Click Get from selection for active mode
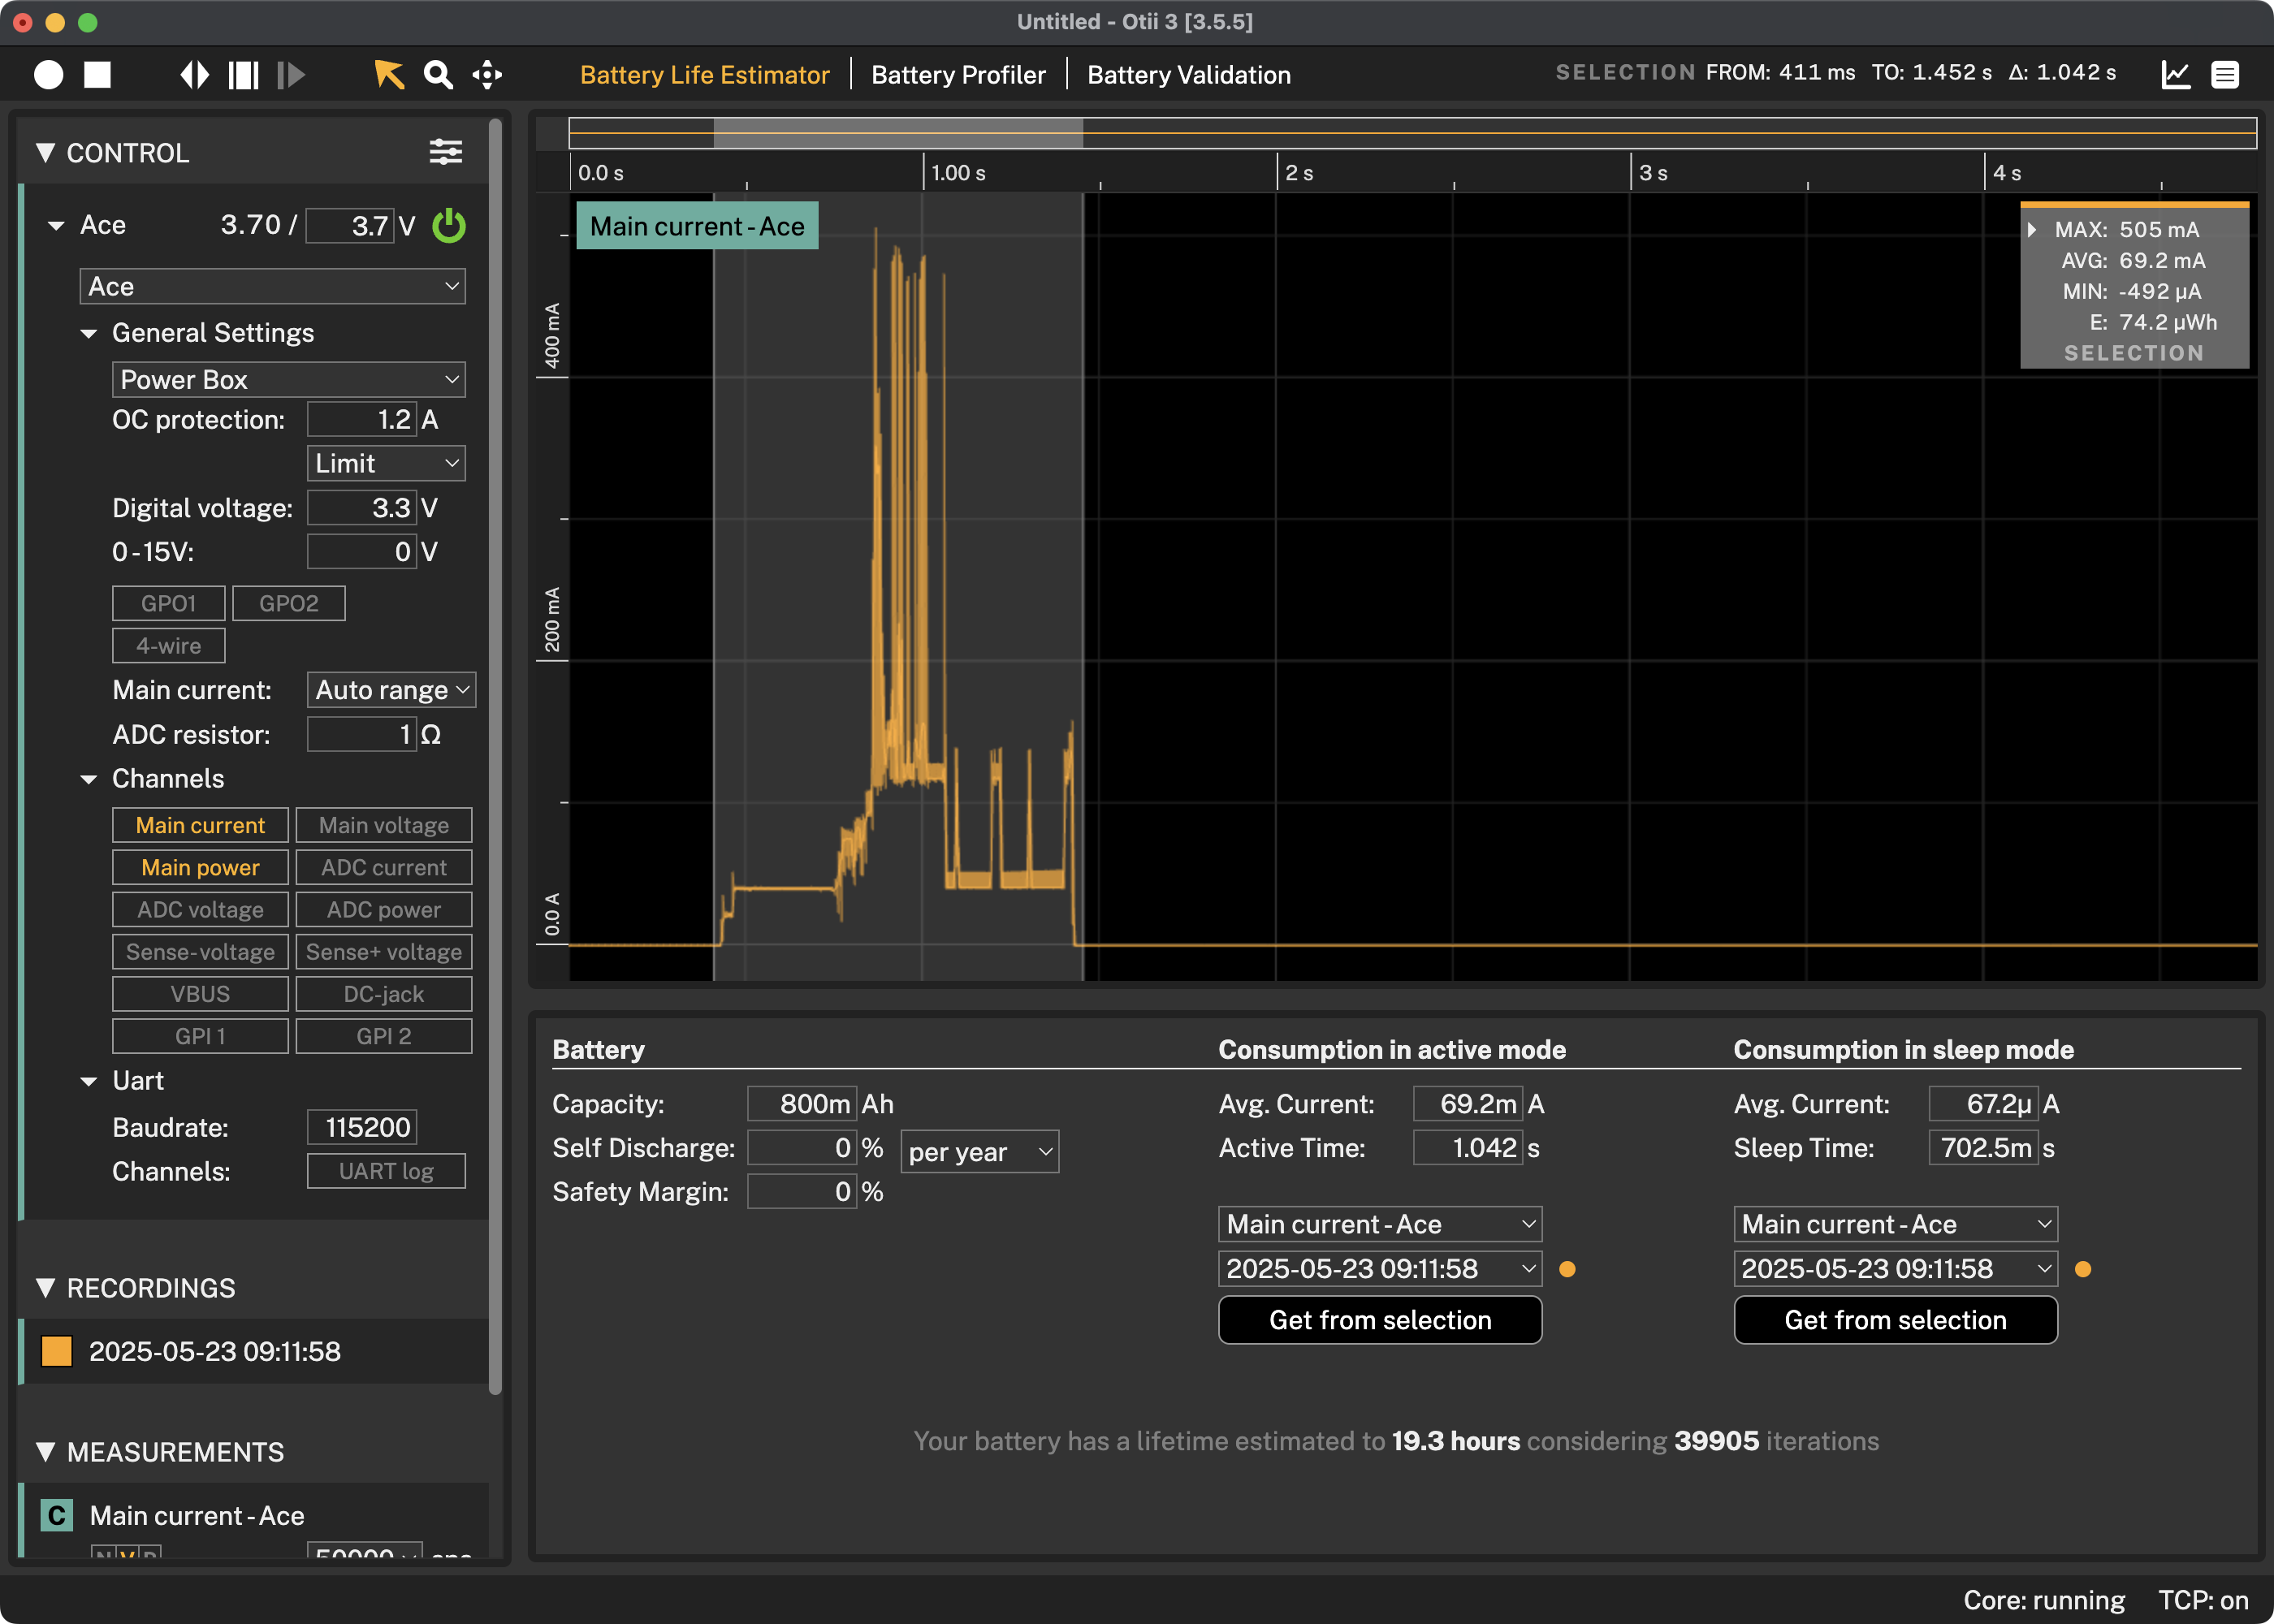The width and height of the screenshot is (2274, 1624). click(1380, 1320)
